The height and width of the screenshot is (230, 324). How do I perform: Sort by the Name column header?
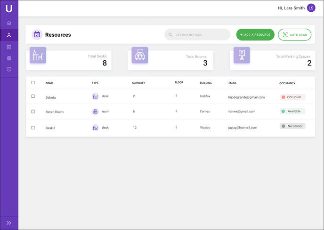49,83
